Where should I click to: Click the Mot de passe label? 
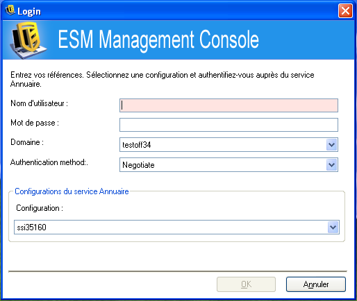coord(35,123)
